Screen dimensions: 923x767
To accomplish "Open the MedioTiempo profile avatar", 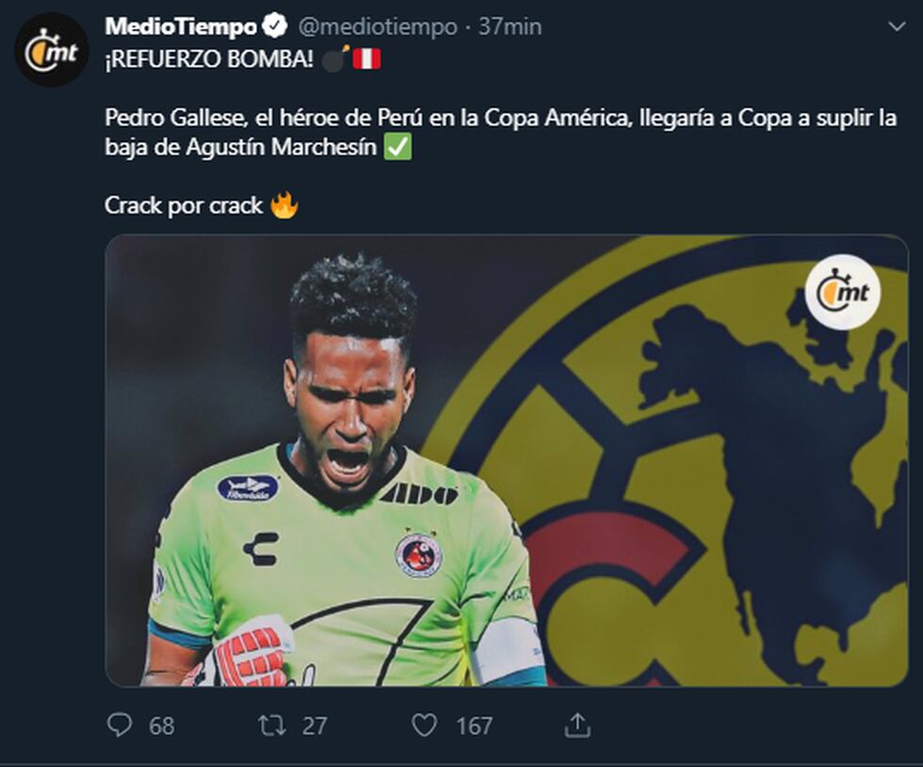I will point(52,51).
